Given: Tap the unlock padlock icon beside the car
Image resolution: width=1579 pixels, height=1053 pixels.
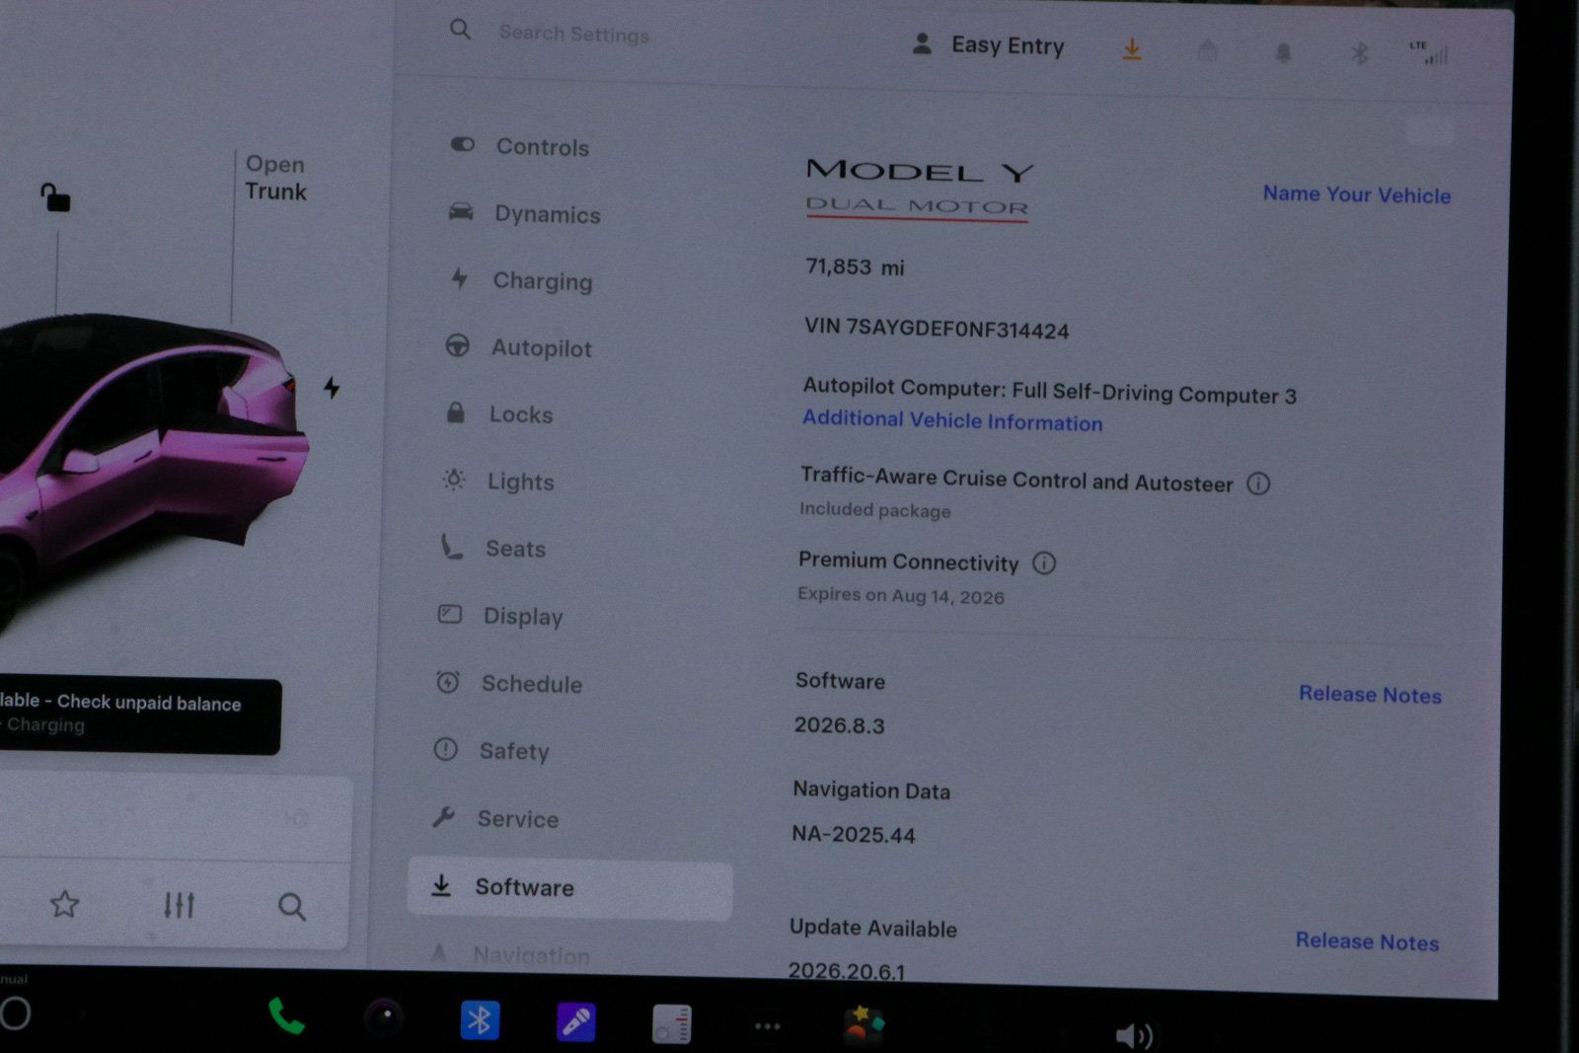Looking at the screenshot, I should (55, 197).
